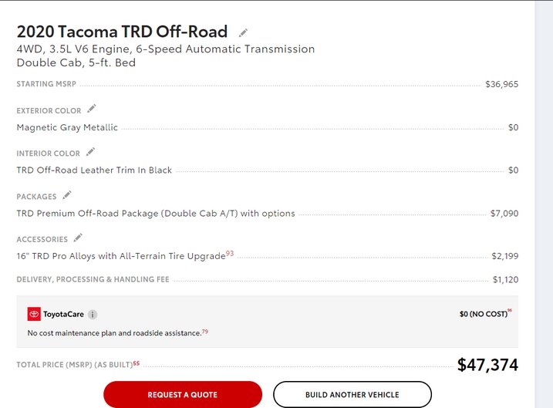Viewport: 553px width, 408px height.
Task: Open footnote 79 after roadside assistance
Action: pyautogui.click(x=205, y=332)
